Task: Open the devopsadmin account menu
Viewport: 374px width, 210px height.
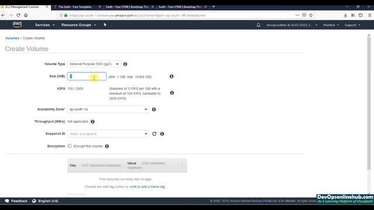Action: click(292, 25)
